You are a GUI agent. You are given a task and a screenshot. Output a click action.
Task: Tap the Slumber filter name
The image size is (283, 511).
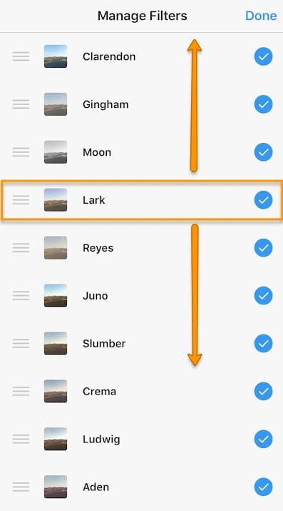[x=104, y=344]
